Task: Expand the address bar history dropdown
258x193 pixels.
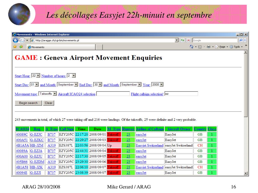Action: coord(177,40)
